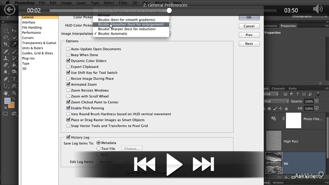This screenshot has width=329, height=185.
Task: Filter layers by type (T) icon
Action: tap(297, 94)
